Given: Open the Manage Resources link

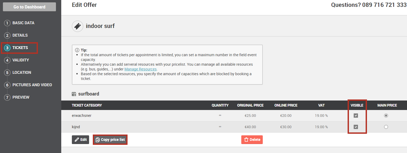Looking at the screenshot, I should click(x=141, y=69).
